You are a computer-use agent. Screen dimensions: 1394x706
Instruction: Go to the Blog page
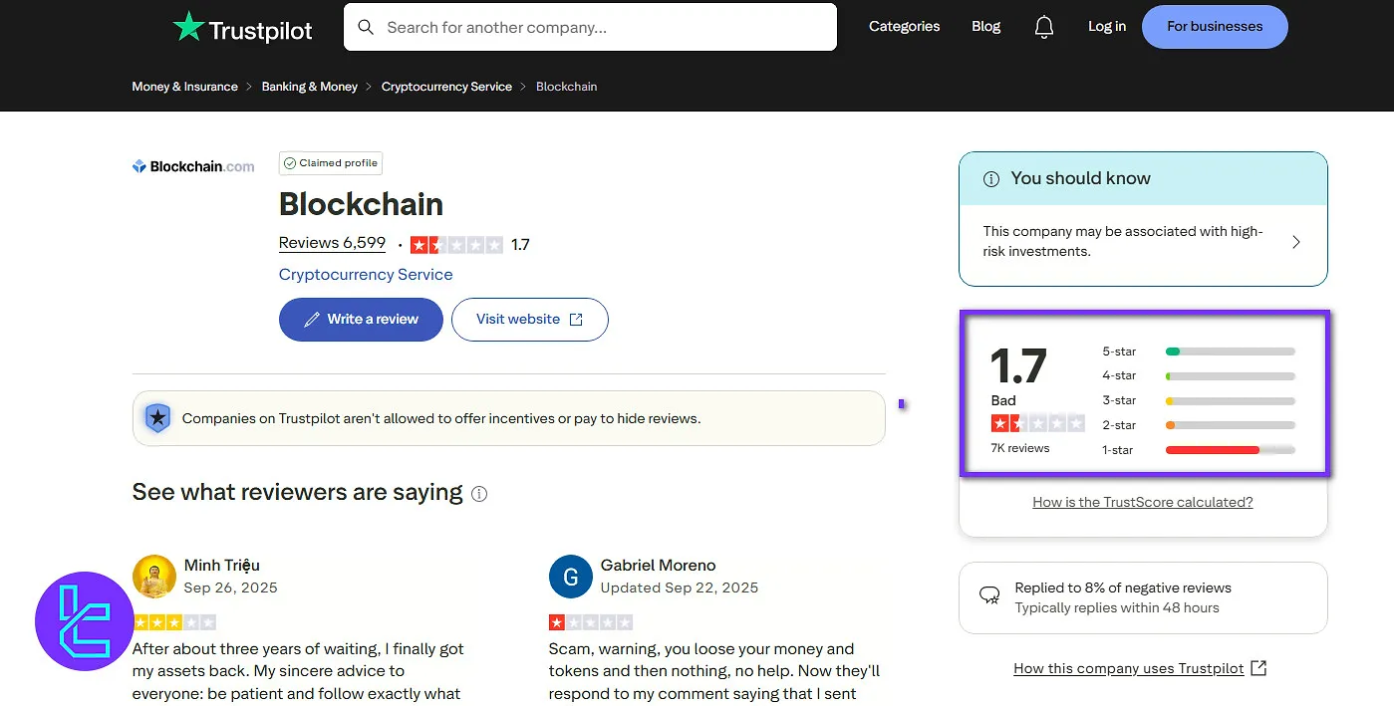click(x=985, y=27)
